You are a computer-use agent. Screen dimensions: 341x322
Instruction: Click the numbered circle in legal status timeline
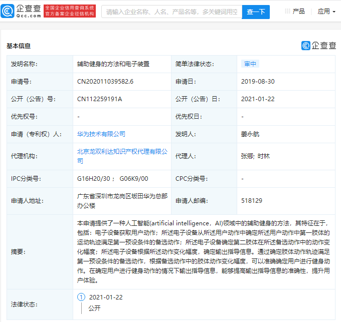pyautogui.click(x=81, y=297)
